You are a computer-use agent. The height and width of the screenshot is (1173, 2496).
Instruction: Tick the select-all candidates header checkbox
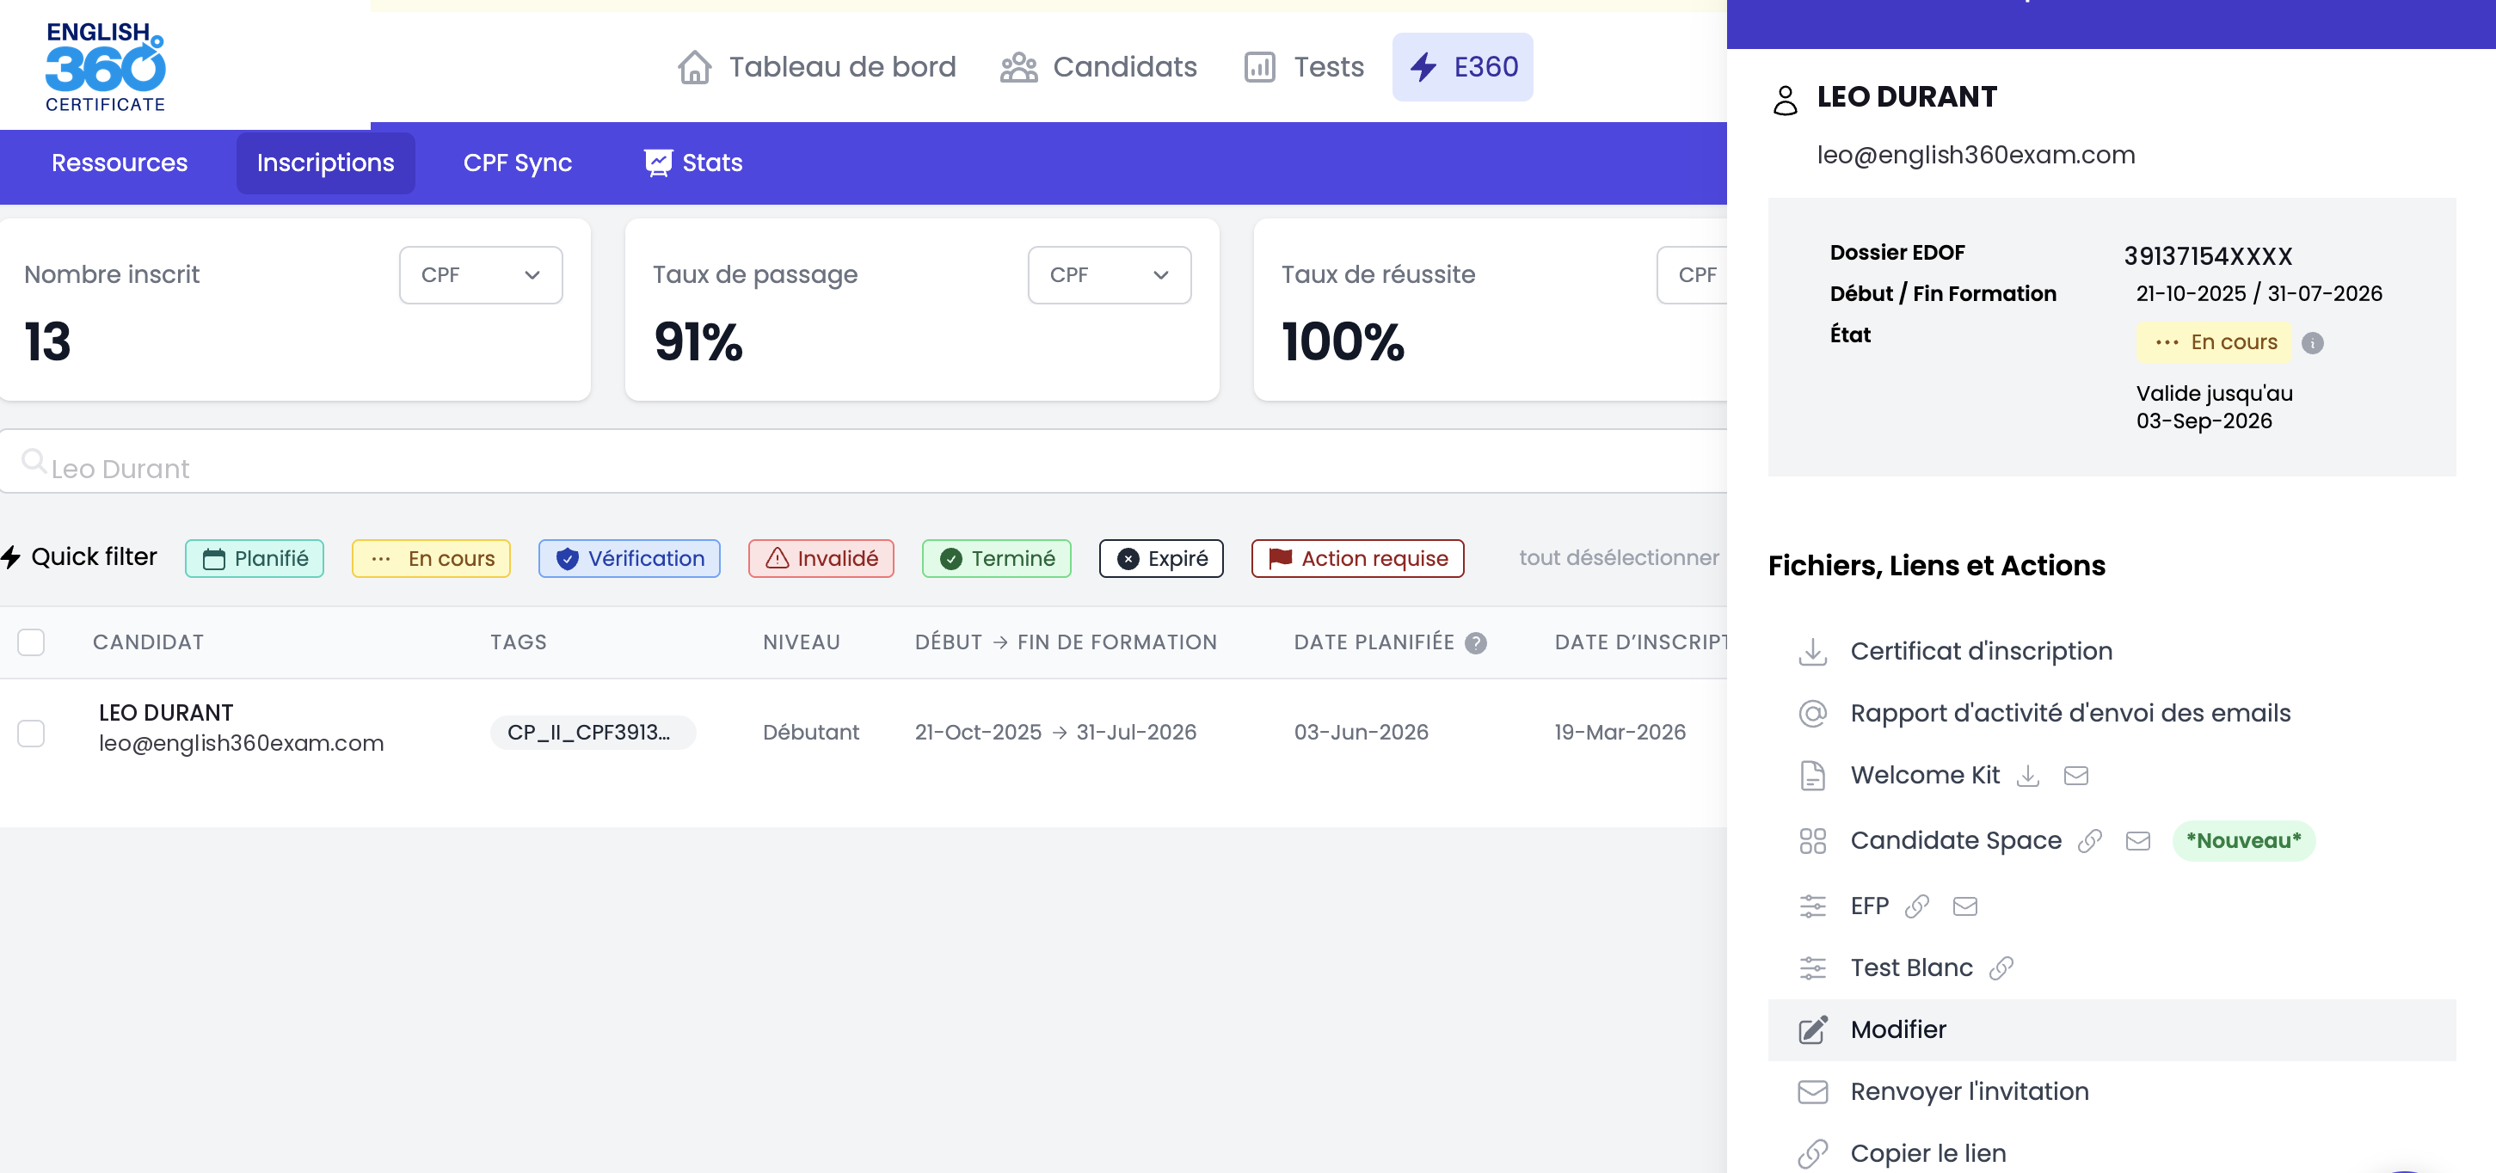coord(31,642)
